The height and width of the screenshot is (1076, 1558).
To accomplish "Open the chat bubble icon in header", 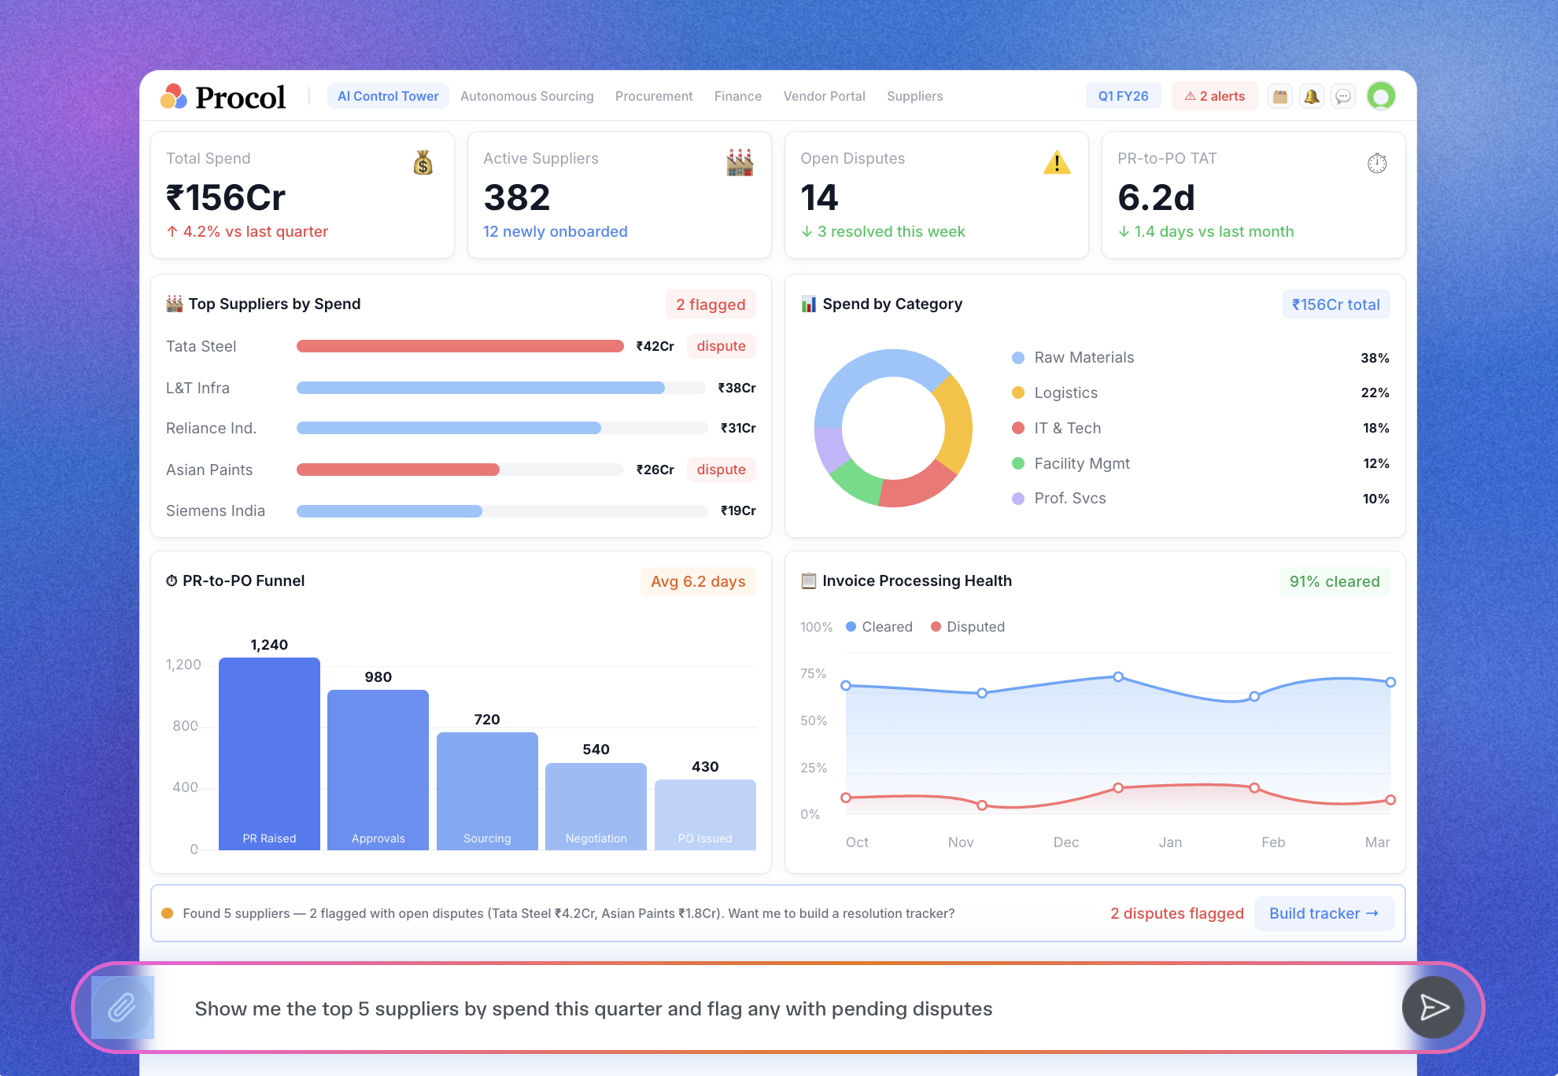I will (1343, 96).
